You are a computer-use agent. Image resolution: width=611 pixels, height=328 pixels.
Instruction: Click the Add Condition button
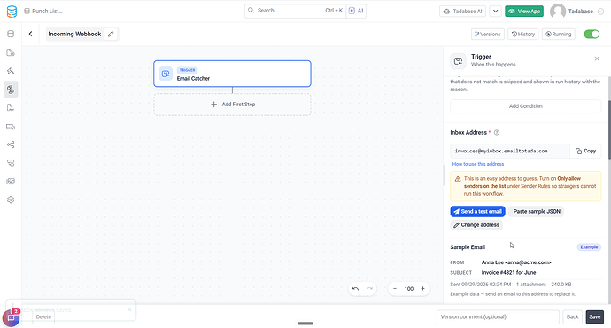[x=526, y=106]
